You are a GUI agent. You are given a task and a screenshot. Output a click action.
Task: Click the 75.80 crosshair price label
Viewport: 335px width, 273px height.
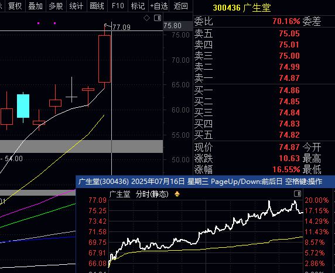(172, 26)
